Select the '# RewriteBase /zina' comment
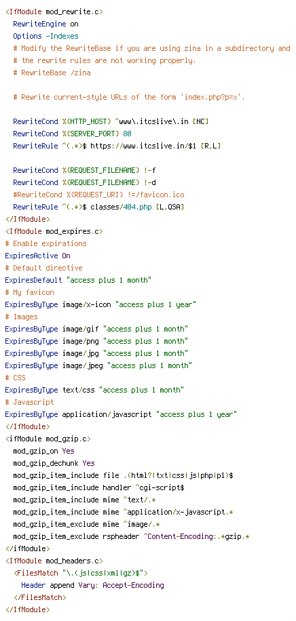The width and height of the screenshot is (296, 621). [52, 73]
